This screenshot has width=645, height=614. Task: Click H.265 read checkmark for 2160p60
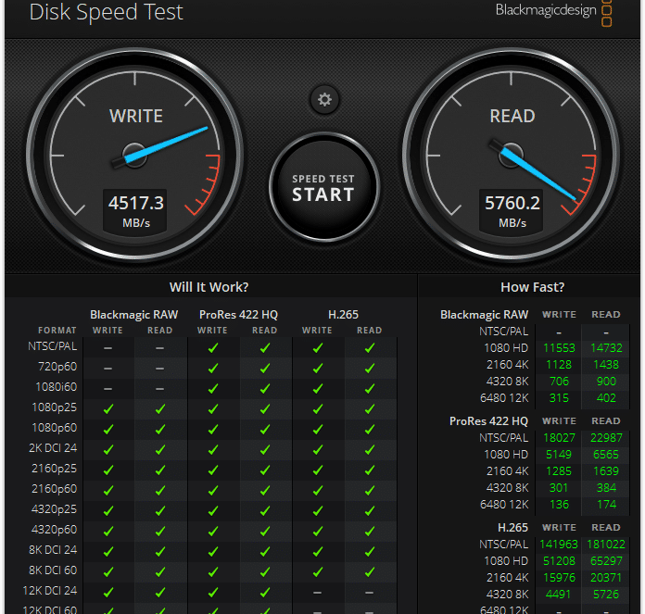coord(370,491)
